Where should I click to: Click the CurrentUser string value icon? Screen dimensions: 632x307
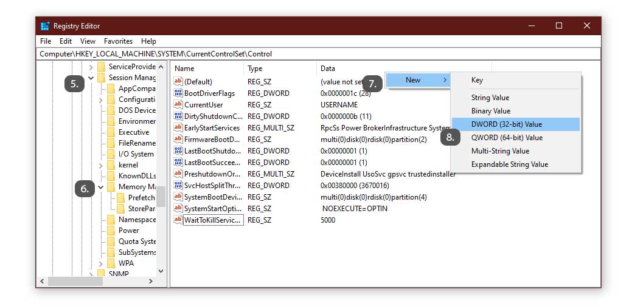[178, 105]
